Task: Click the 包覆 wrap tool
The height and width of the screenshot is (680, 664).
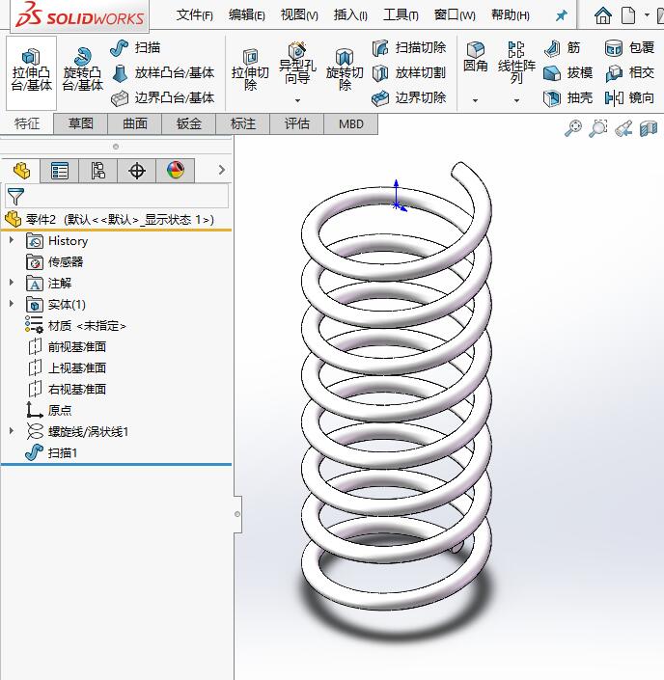Action: 629,47
